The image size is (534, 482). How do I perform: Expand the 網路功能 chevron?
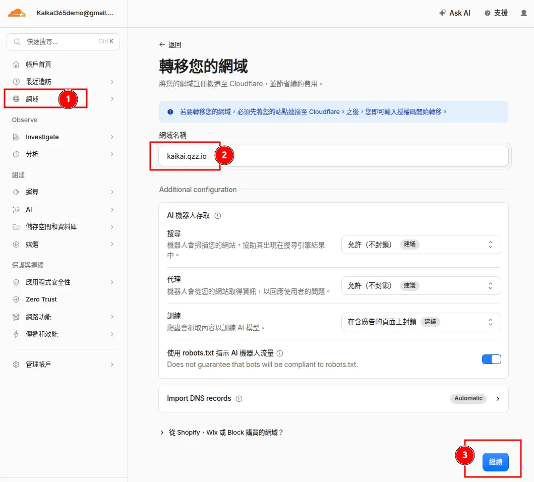[112, 317]
